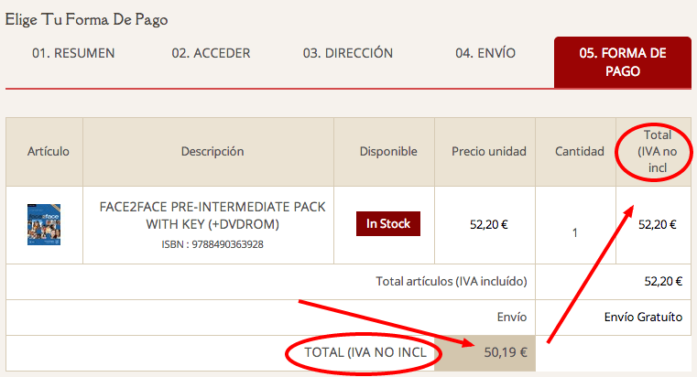Open the Face2Face book cover thumbnail
The width and height of the screenshot is (697, 377).
44,225
